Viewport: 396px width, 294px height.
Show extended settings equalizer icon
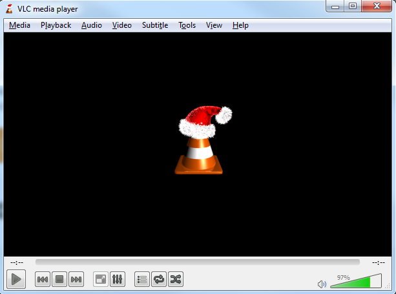[x=118, y=279]
